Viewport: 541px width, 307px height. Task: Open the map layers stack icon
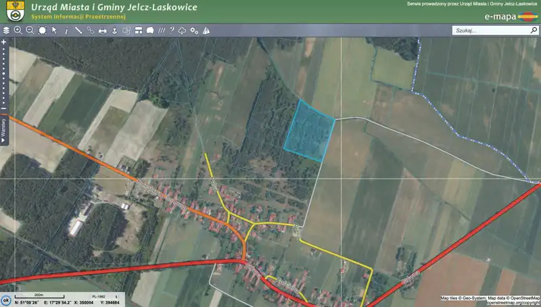(x=6, y=30)
